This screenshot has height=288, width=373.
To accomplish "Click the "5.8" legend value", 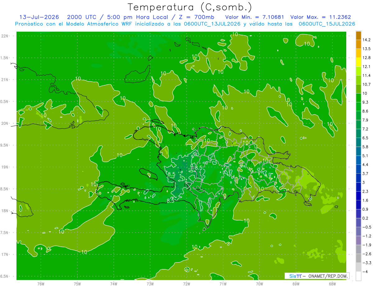I will (366, 147).
